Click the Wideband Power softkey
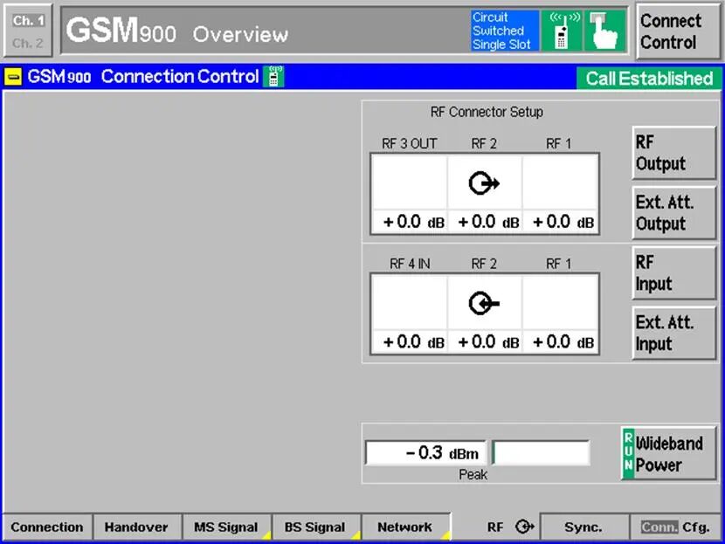 point(669,454)
